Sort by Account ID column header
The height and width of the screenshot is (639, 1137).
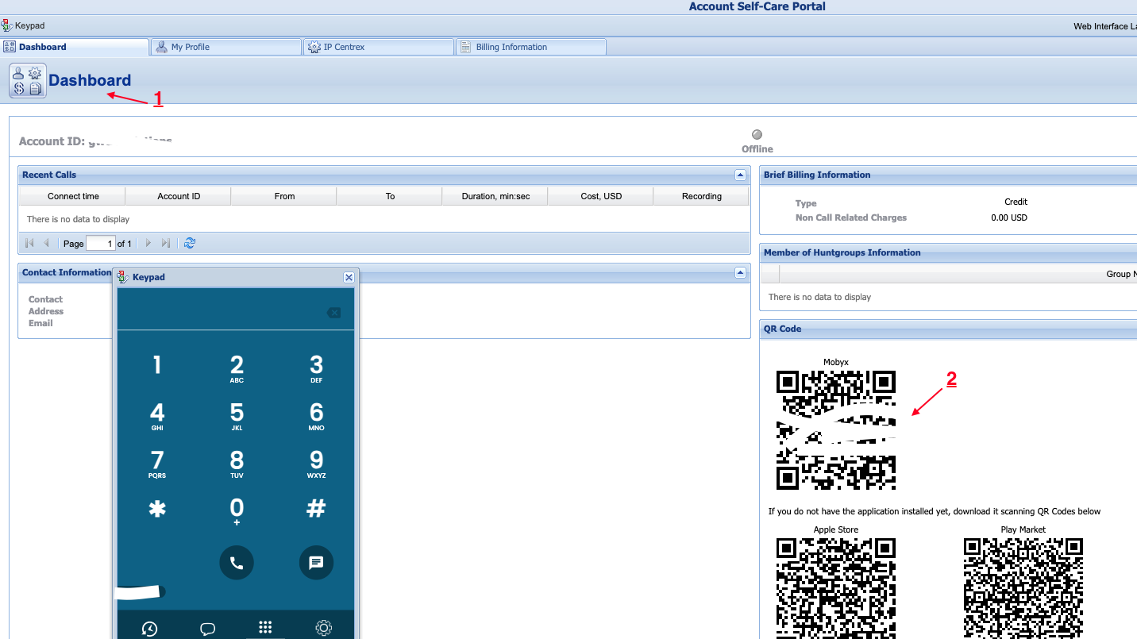tap(178, 196)
